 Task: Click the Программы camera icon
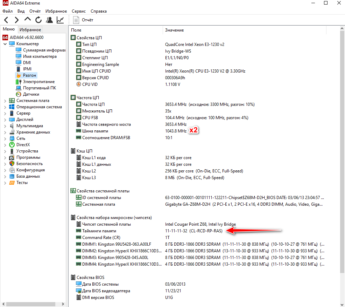[x=12, y=158]
